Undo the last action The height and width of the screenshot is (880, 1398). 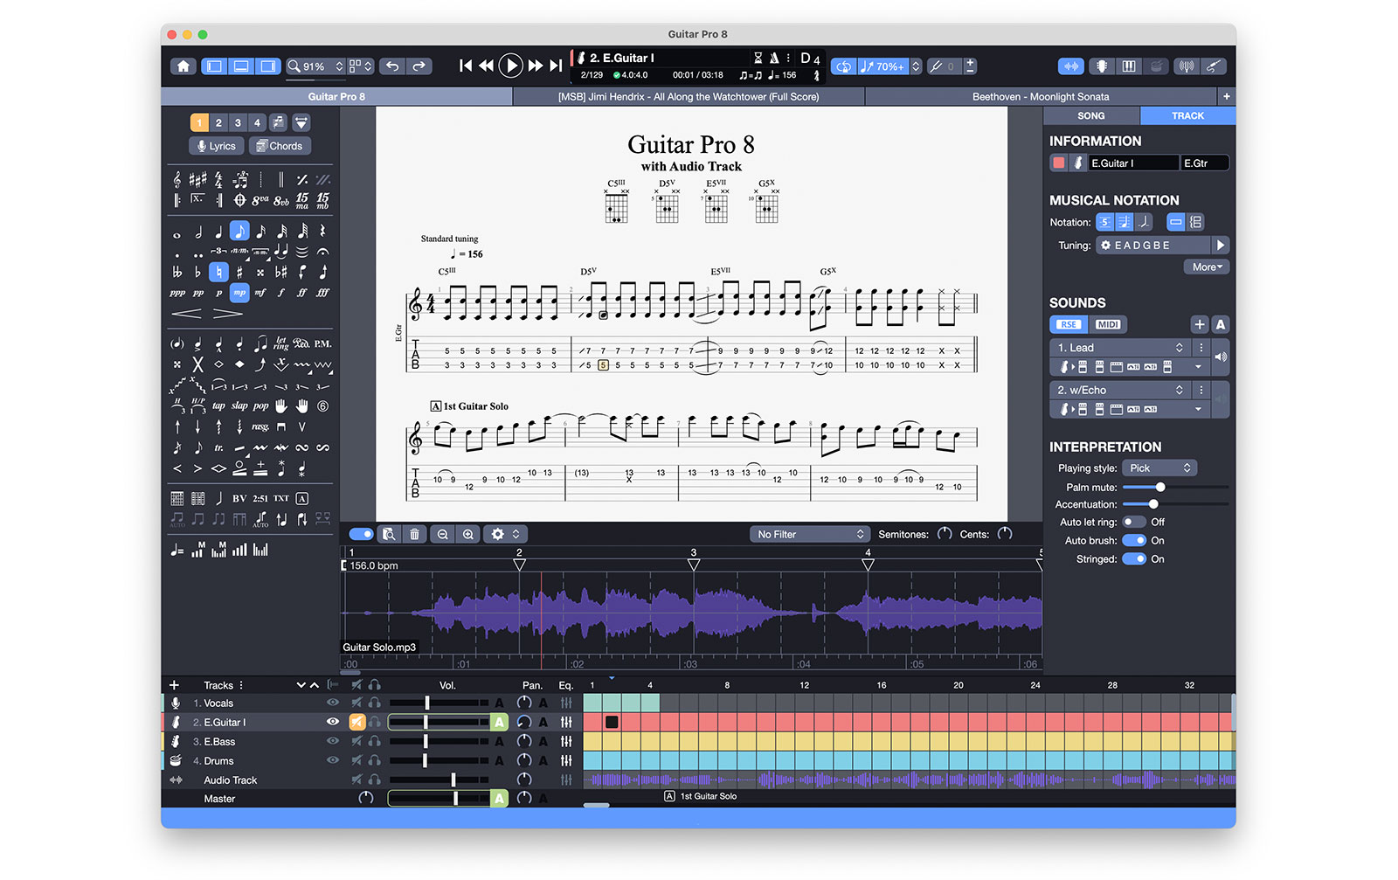point(393,66)
